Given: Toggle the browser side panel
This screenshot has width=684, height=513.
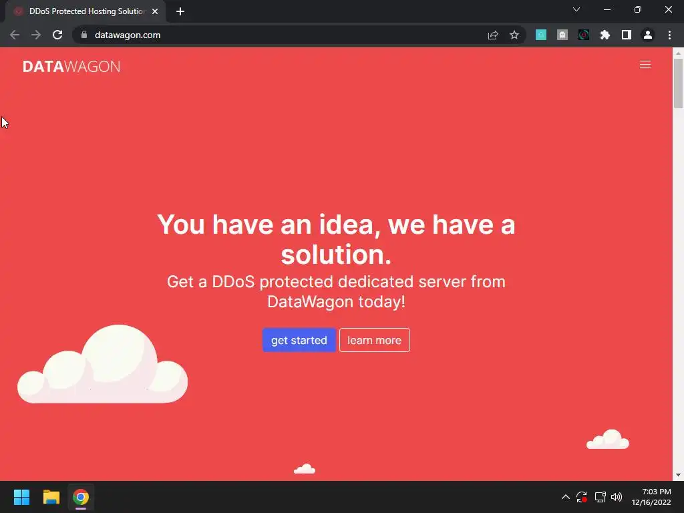Looking at the screenshot, I should (627, 35).
